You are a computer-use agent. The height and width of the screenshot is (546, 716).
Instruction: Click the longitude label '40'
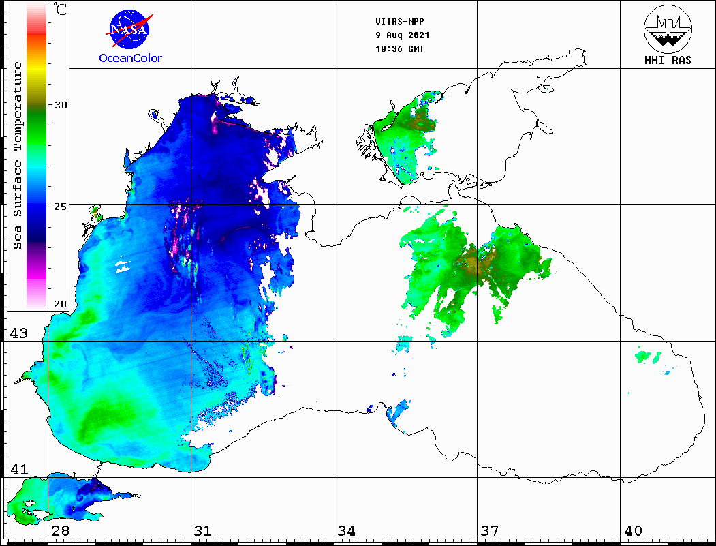click(x=633, y=531)
